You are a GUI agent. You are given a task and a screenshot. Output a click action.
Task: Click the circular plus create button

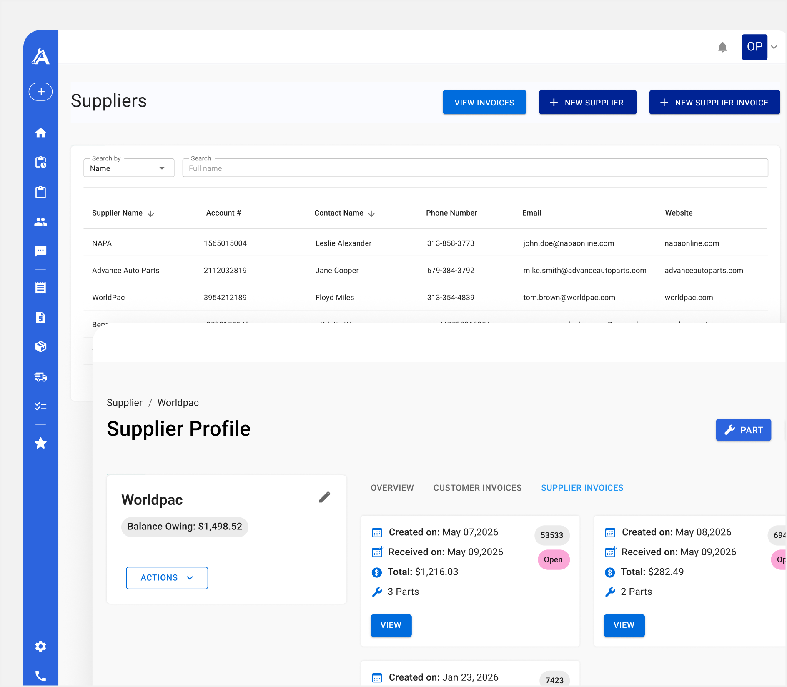[x=40, y=92]
